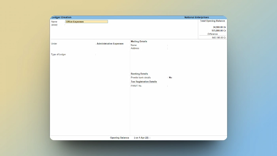Screen dimensions: 277x156
Task: Click the PAN/IT No. field
Action: click(184, 86)
